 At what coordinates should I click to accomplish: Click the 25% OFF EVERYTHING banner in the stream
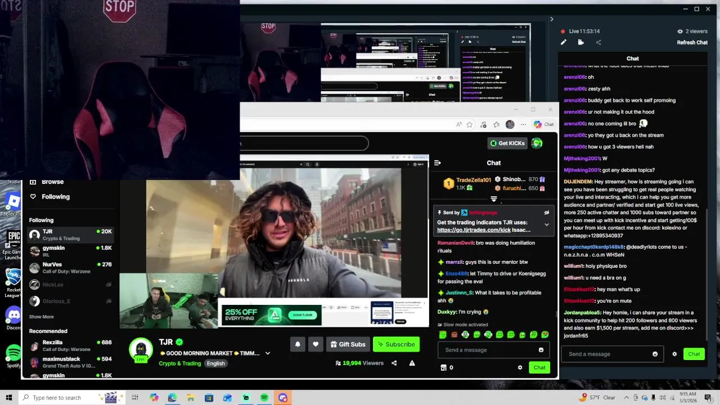tap(271, 315)
